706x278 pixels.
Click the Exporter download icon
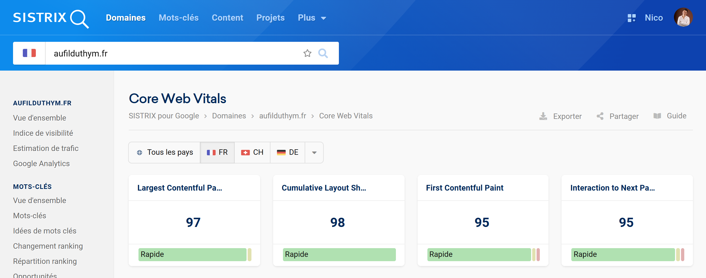click(x=543, y=116)
